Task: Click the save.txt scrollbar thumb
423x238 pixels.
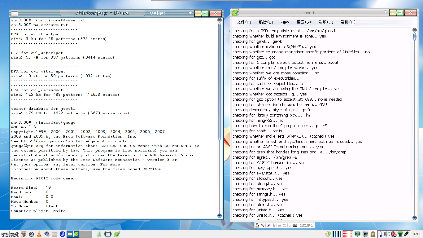Action: click(415, 37)
